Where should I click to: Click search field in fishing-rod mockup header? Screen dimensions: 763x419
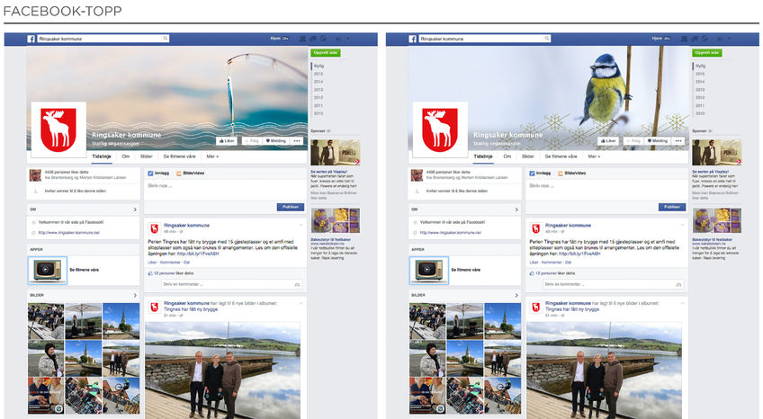pos(103,39)
